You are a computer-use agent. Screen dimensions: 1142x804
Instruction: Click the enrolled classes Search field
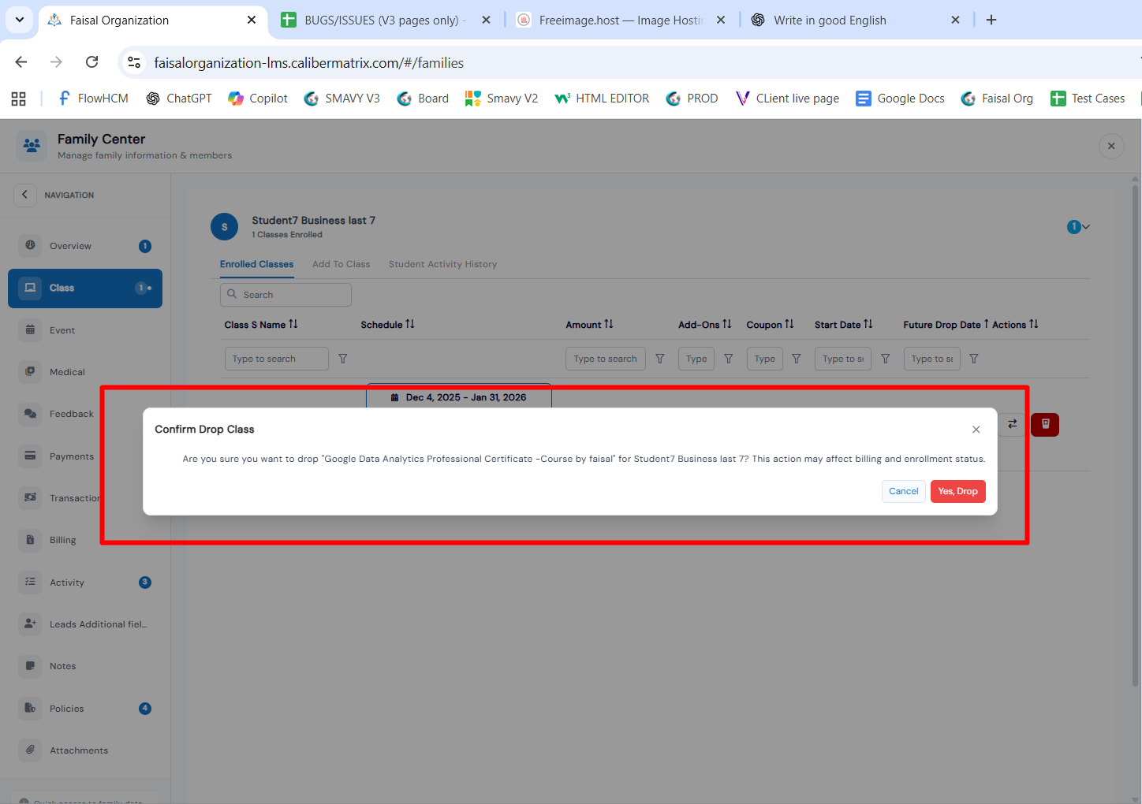[285, 295]
